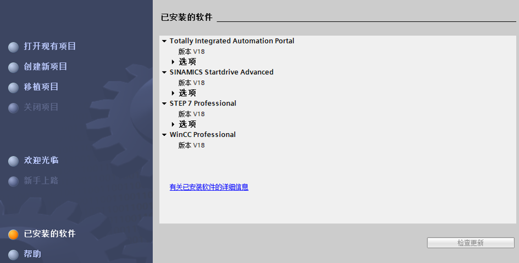Collapse the WinCC Professional arrow

(x=164, y=135)
